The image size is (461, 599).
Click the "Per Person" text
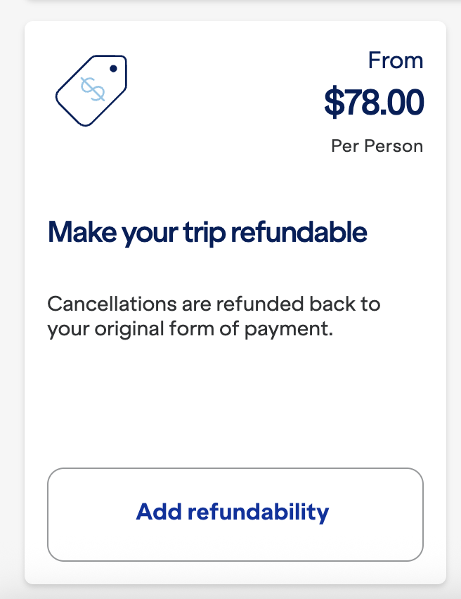[x=377, y=146]
